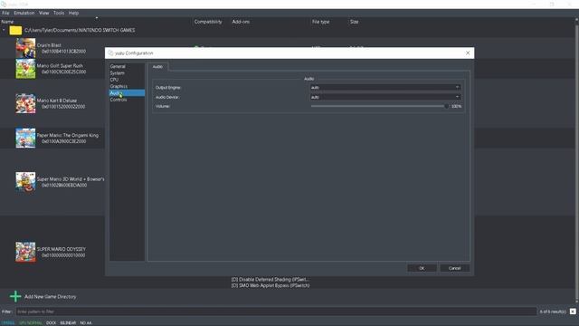Confirm settings with the OK button
579x326 pixels.
click(422, 268)
